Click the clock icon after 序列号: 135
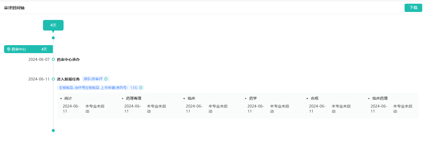423x141 pixels. 141,88
